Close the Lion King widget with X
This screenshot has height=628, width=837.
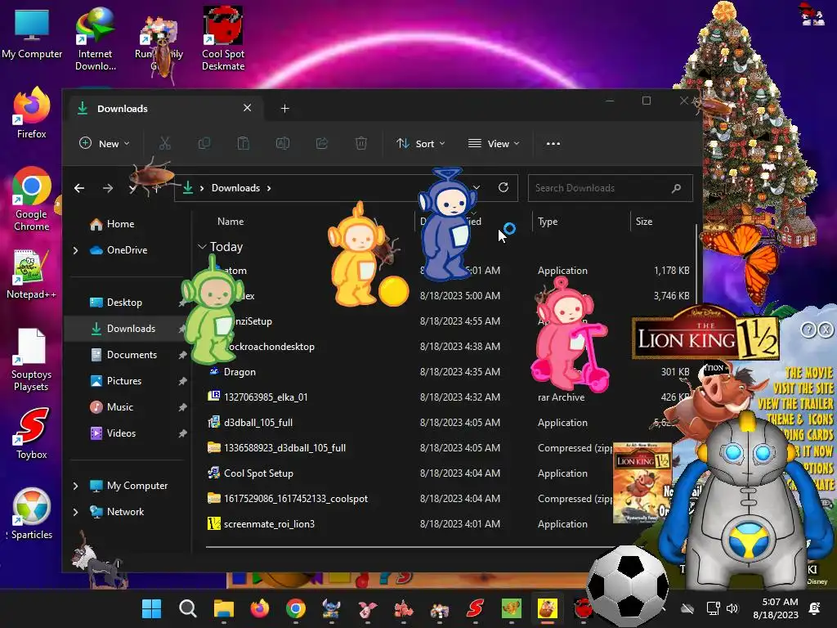coord(826,330)
